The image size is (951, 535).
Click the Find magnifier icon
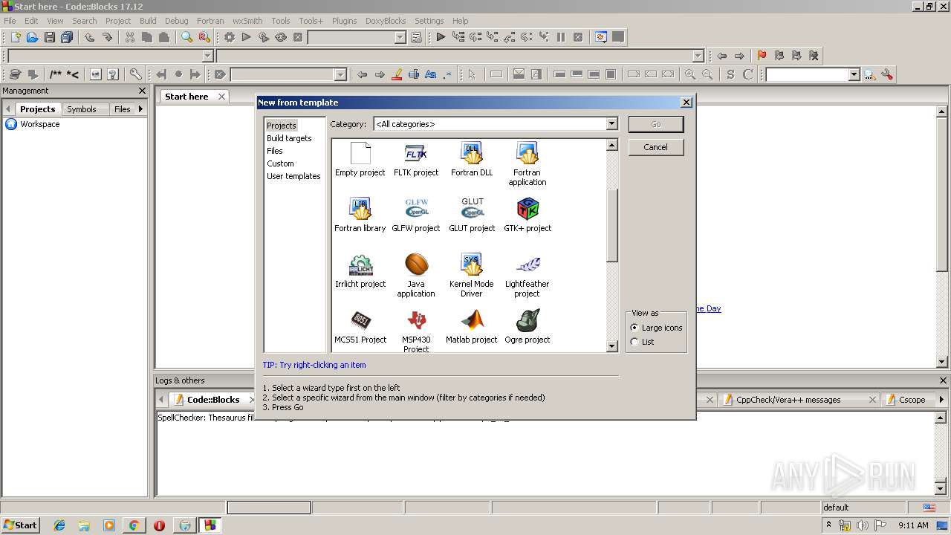click(x=187, y=37)
